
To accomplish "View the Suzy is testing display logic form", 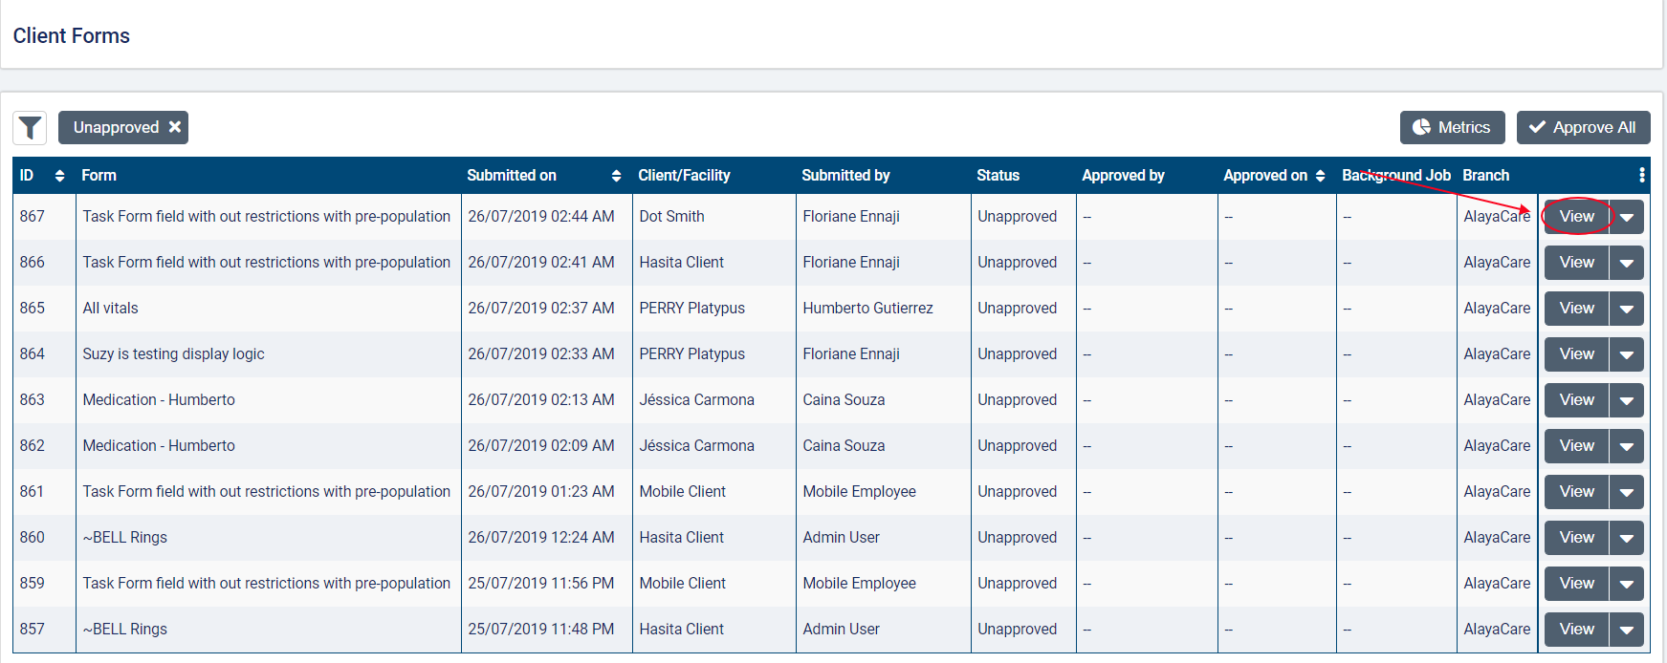I will [x=1576, y=354].
